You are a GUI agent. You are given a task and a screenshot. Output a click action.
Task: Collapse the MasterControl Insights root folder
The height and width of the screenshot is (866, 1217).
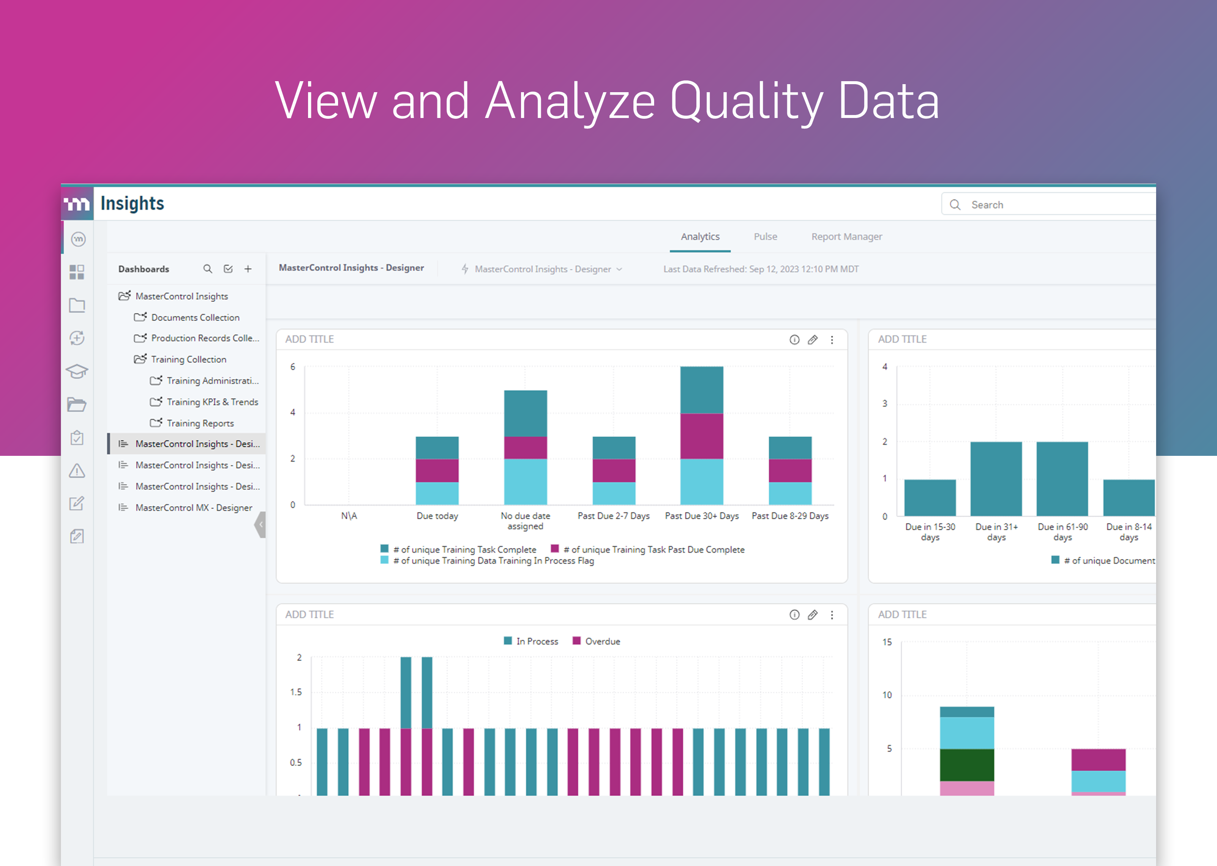tap(125, 296)
